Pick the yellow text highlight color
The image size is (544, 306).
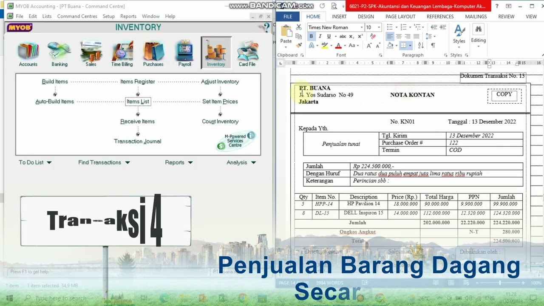click(325, 45)
